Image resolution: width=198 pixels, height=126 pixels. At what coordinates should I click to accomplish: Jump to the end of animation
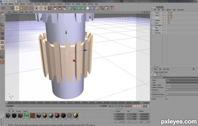pos(122,106)
